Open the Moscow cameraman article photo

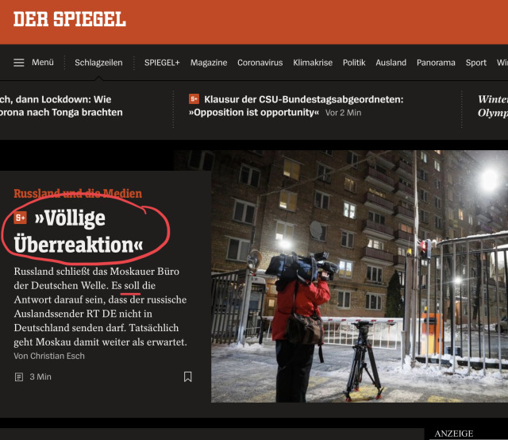360,276
